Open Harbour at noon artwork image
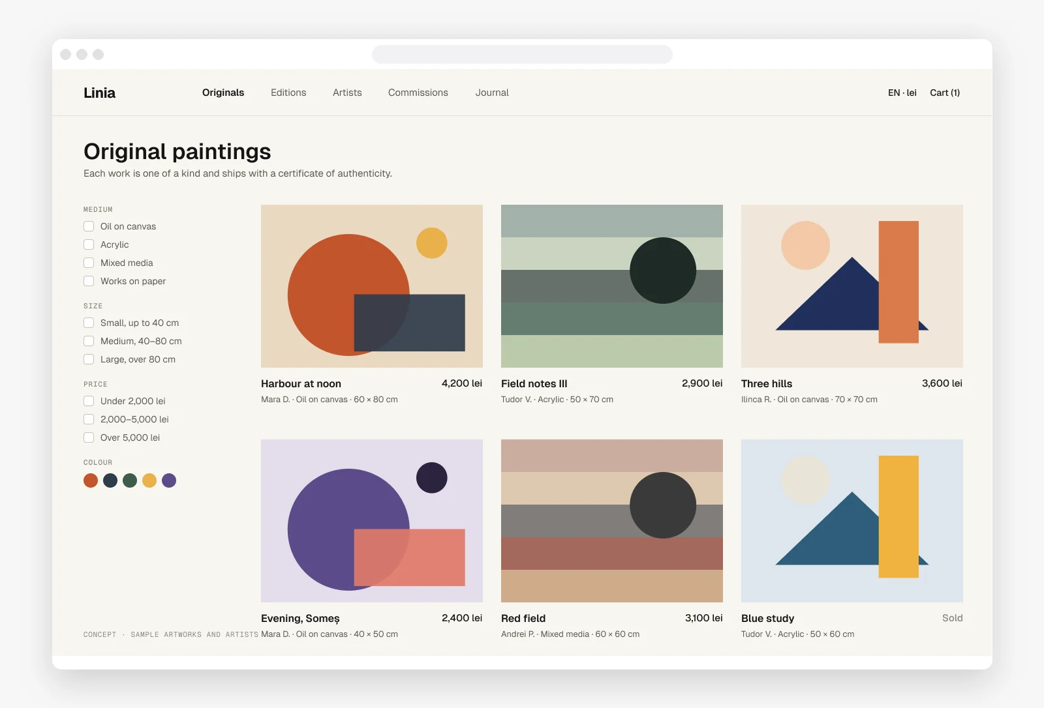This screenshot has width=1044, height=708. tap(372, 286)
